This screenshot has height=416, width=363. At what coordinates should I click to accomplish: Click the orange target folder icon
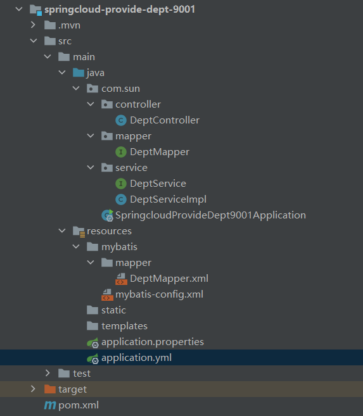pyautogui.click(x=50, y=389)
